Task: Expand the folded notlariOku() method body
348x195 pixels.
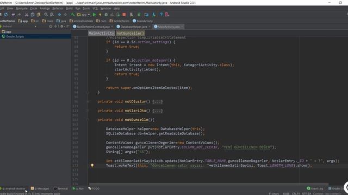Action: click(158, 110)
